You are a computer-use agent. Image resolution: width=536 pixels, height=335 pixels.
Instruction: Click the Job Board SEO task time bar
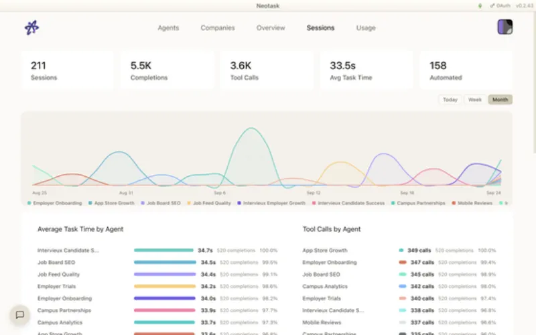tap(165, 262)
